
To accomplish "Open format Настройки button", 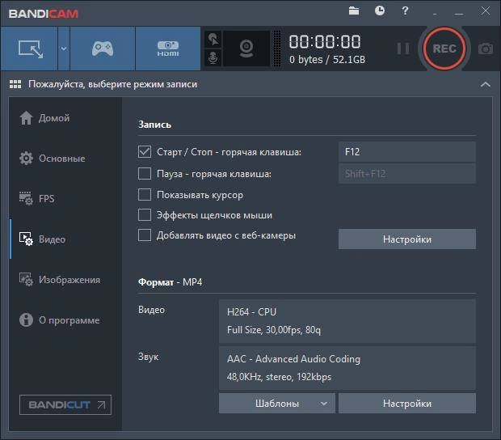I will pos(407,404).
